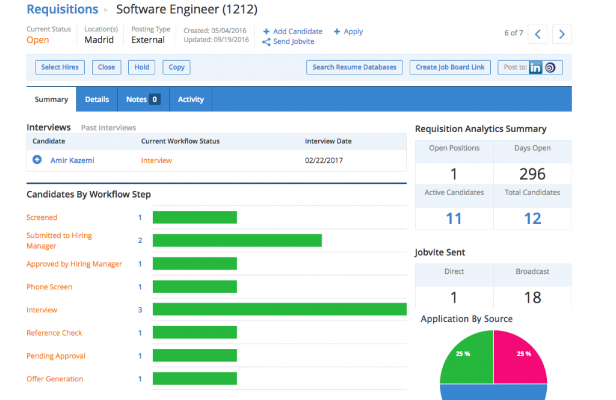Image resolution: width=616 pixels, height=400 pixels.
Task: Click green pie slice labeled 25 %
Action: pos(472,363)
